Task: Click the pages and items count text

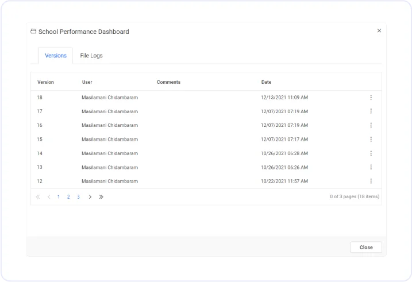Action: (355, 196)
